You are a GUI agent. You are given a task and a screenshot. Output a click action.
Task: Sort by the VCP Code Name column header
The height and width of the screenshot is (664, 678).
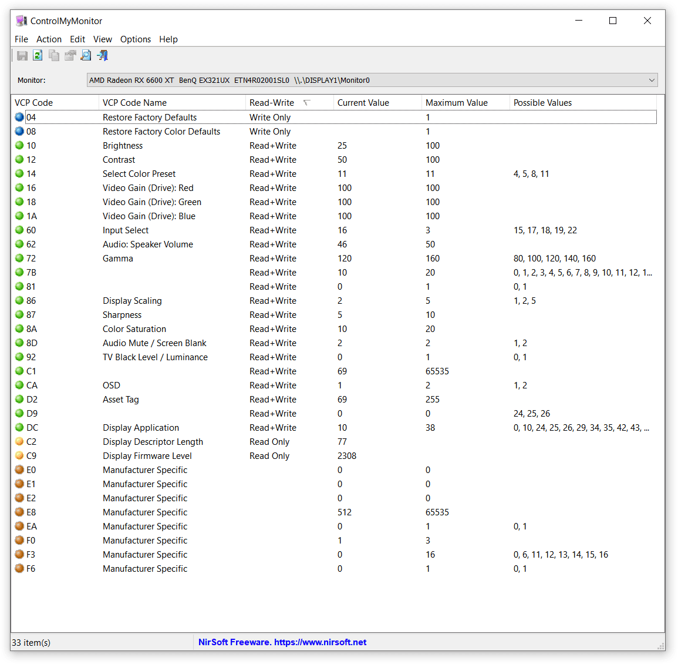172,103
